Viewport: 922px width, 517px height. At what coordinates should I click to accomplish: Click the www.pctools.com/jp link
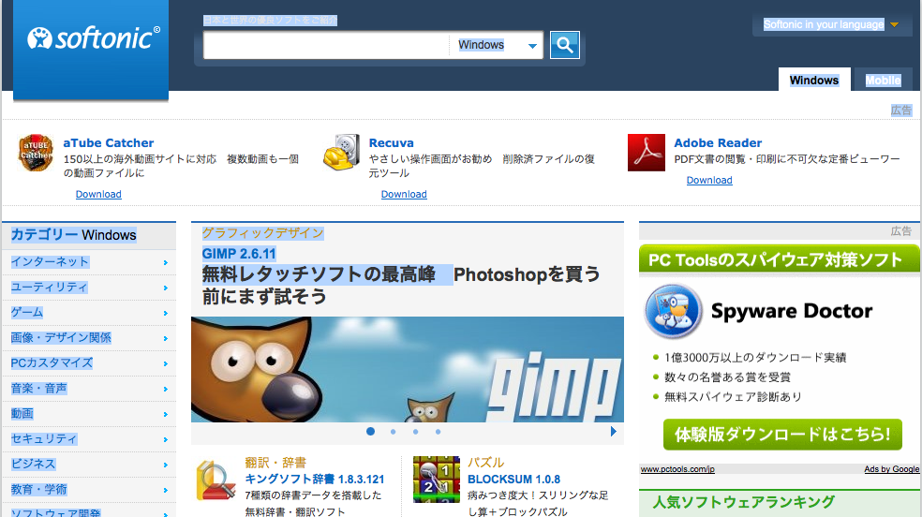pos(677,469)
